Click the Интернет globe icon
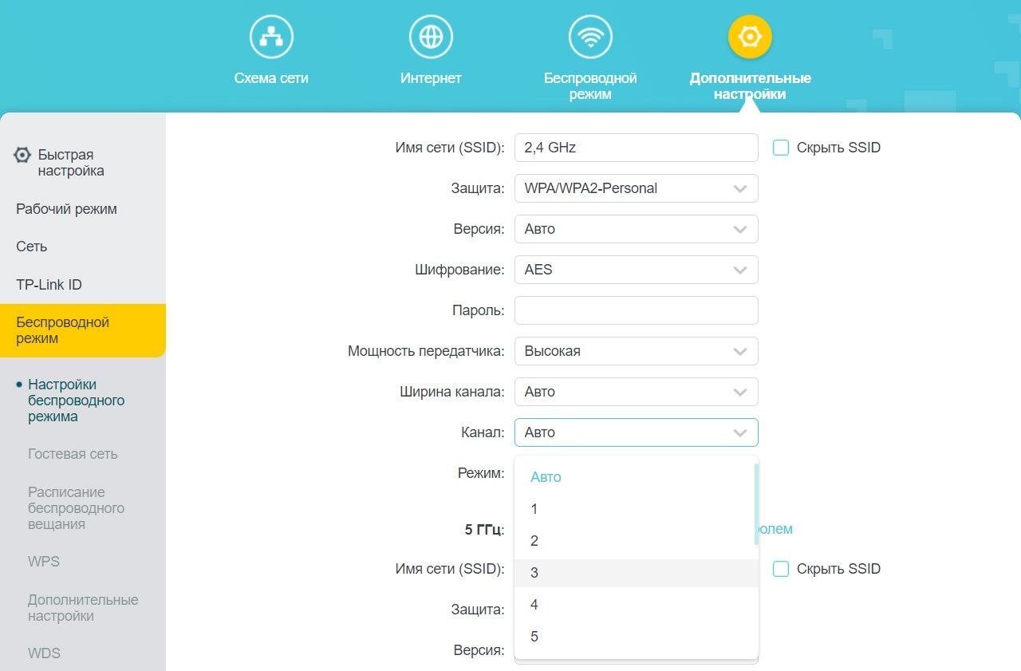Image resolution: width=1021 pixels, height=671 pixels. (x=431, y=37)
